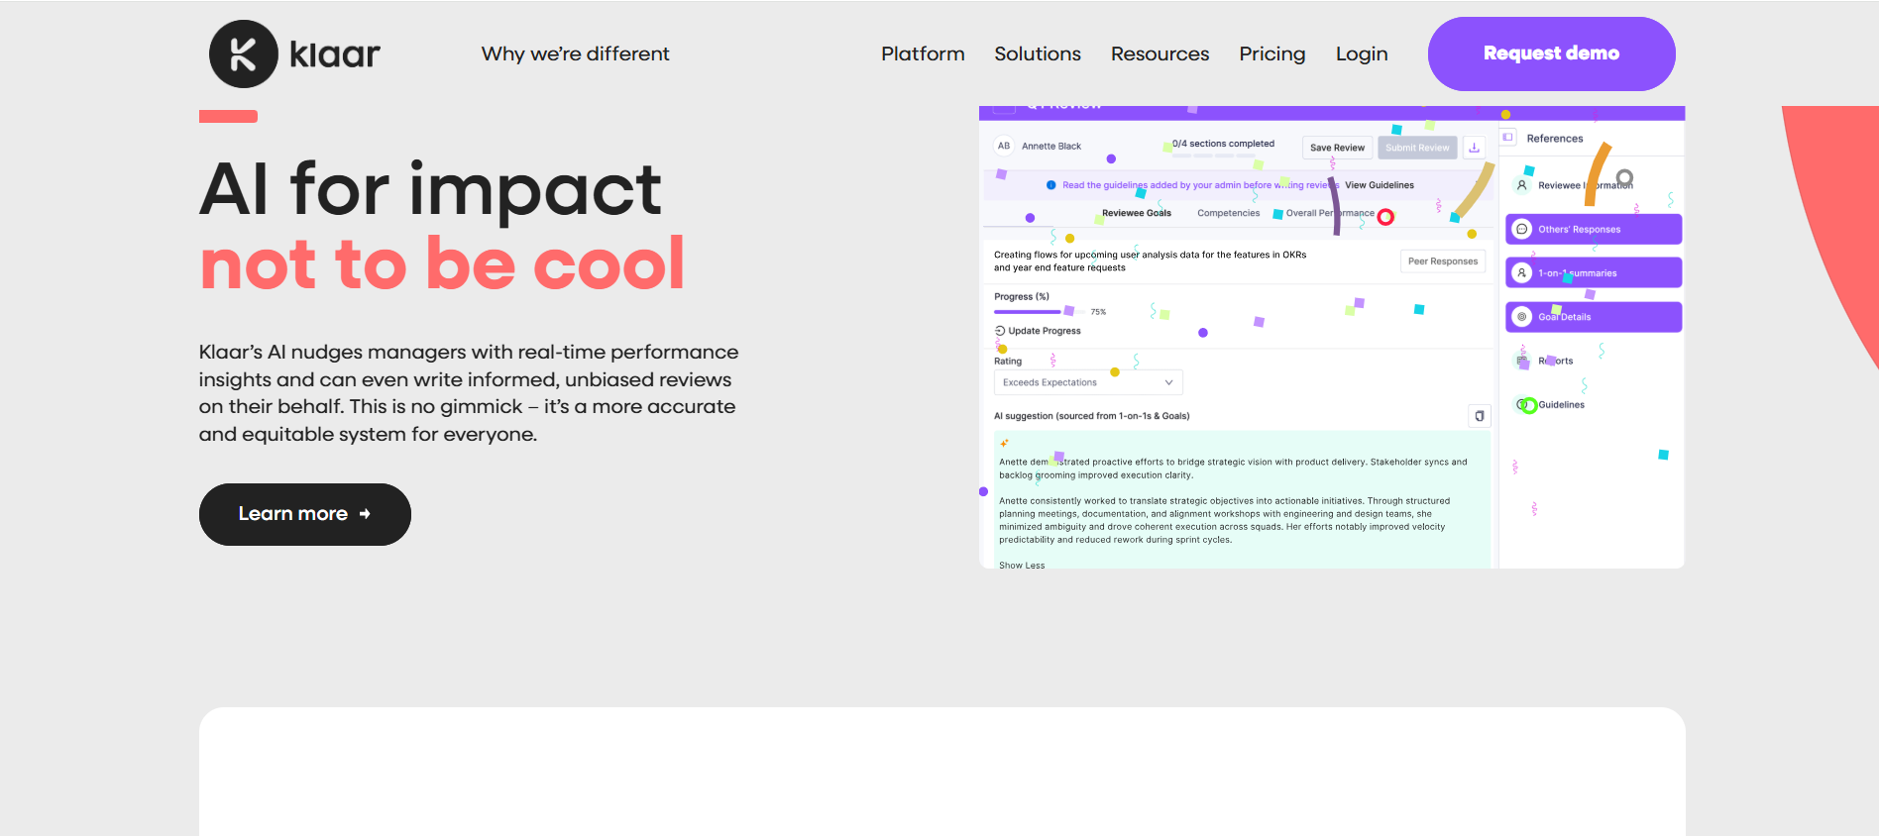Click the Update Progress refresh icon
The width and height of the screenshot is (1879, 836).
pyautogui.click(x=1000, y=331)
